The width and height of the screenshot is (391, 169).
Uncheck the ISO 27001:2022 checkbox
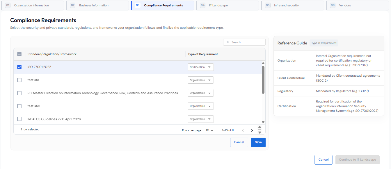19,67
